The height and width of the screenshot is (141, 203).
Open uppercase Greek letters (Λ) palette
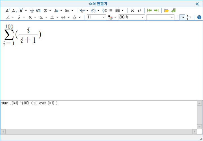point(8,17)
